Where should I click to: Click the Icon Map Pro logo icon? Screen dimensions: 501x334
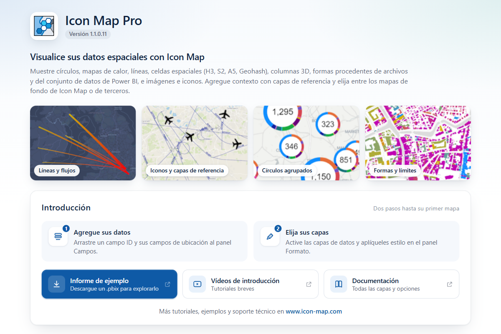click(x=44, y=26)
